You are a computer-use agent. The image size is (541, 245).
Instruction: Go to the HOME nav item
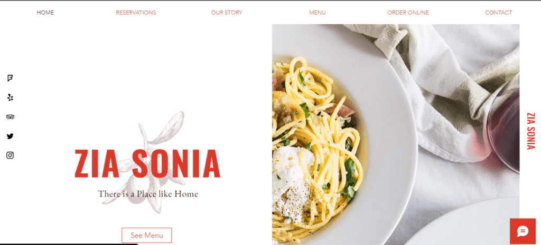click(45, 13)
